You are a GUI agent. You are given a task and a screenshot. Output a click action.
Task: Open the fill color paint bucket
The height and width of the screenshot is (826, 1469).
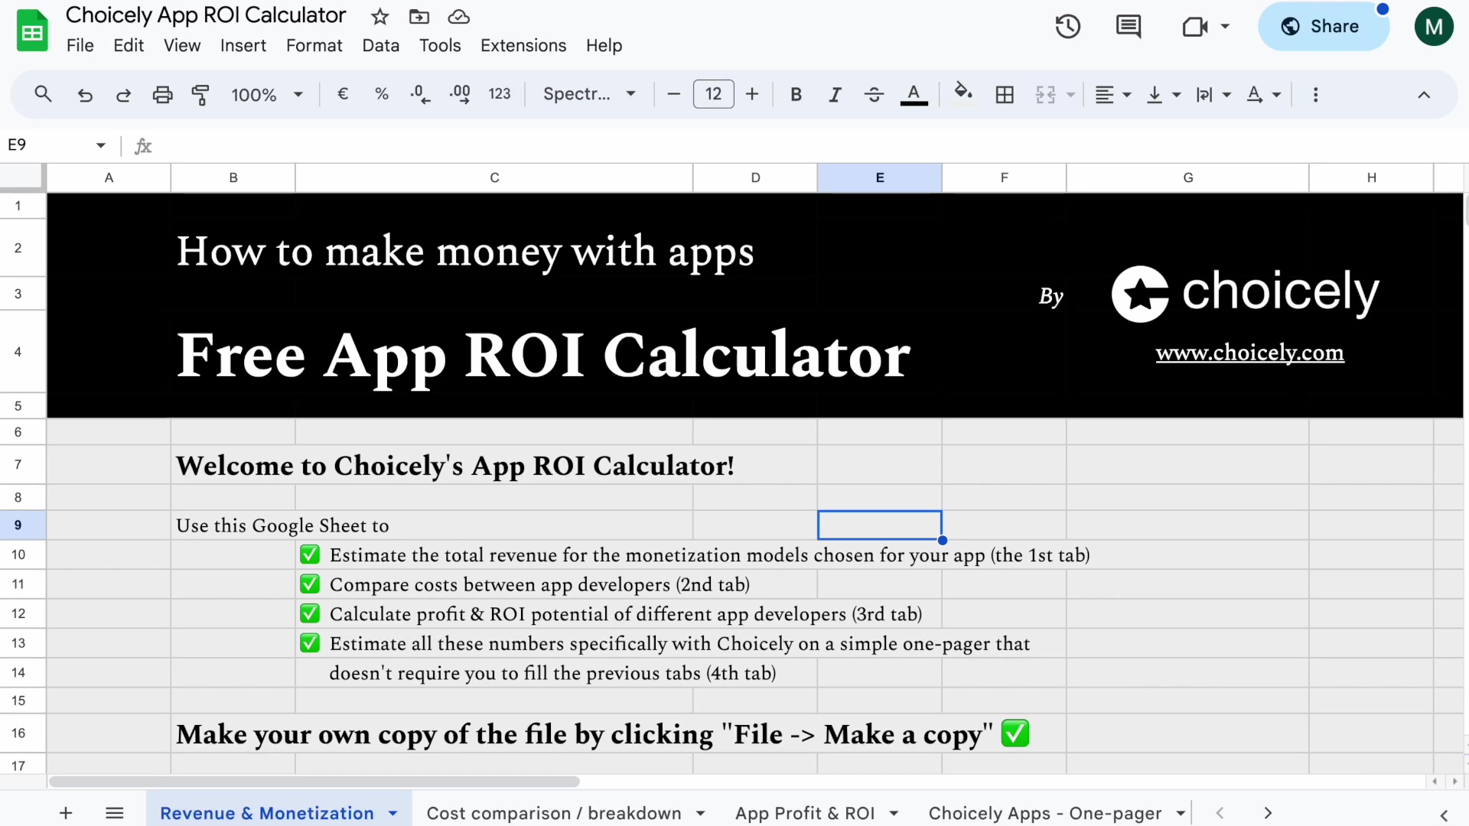(963, 94)
